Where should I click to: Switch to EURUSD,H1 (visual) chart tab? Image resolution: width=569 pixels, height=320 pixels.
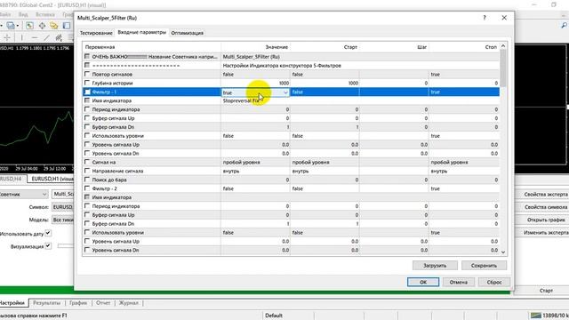coord(52,179)
